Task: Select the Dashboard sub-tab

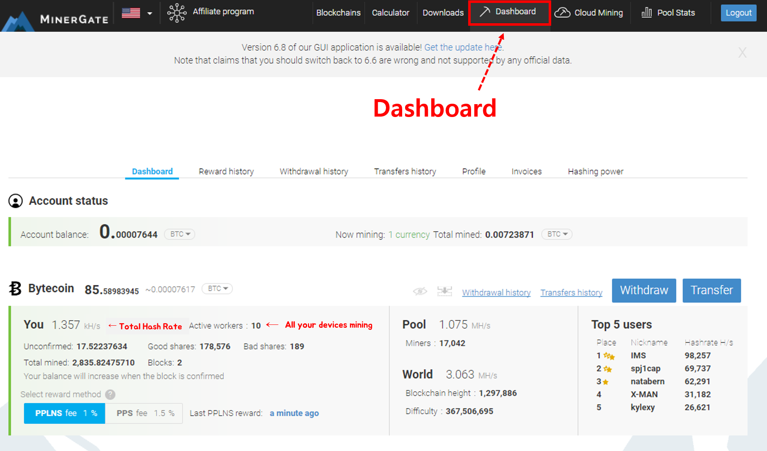Action: pos(152,171)
